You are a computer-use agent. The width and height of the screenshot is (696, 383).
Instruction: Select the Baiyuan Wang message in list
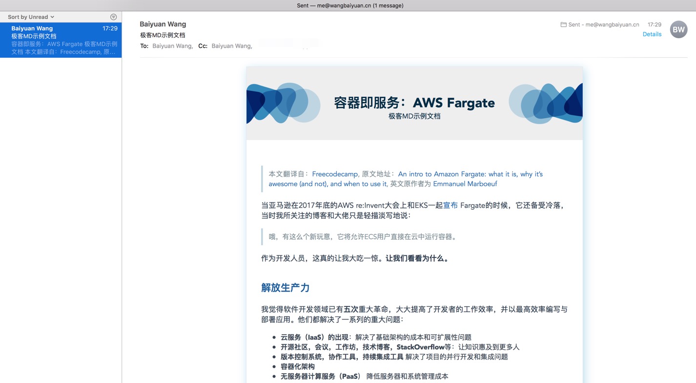coord(61,40)
